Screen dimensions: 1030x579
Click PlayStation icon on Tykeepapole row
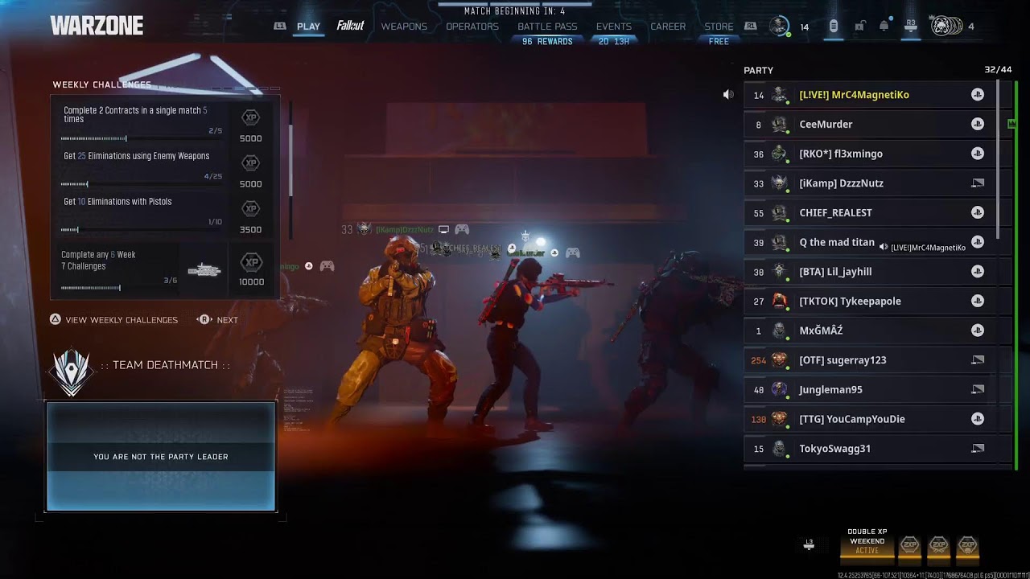coord(977,301)
